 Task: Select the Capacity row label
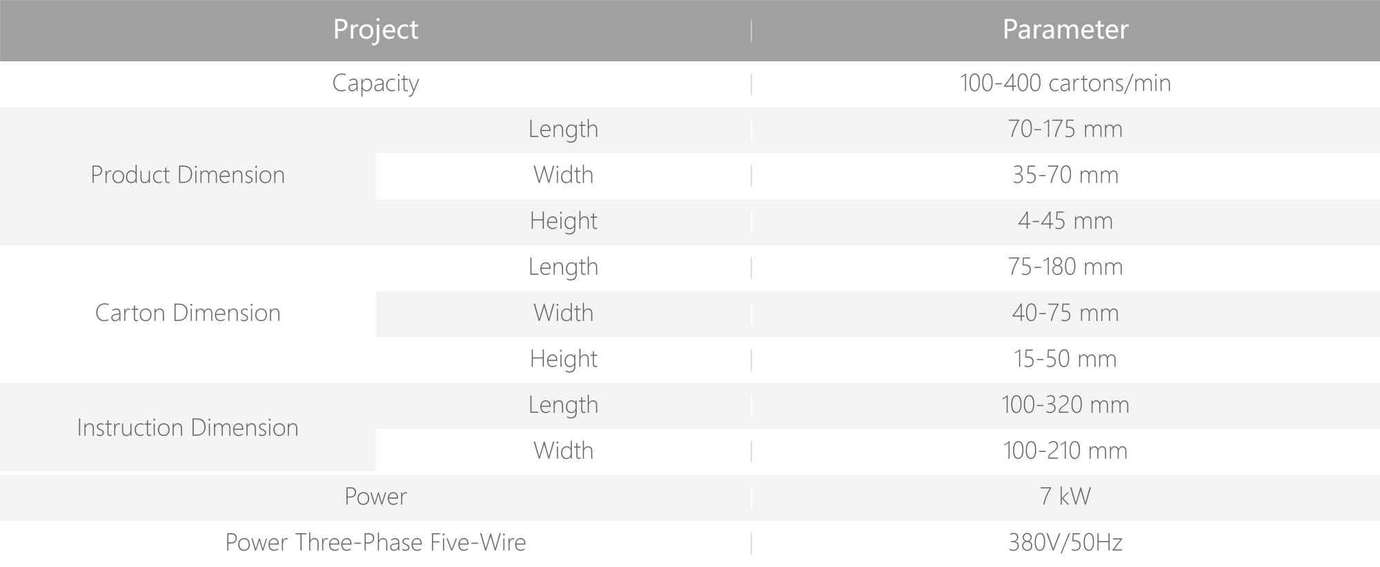pyautogui.click(x=375, y=83)
